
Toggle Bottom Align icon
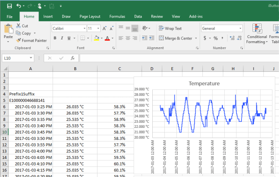coord(135,28)
